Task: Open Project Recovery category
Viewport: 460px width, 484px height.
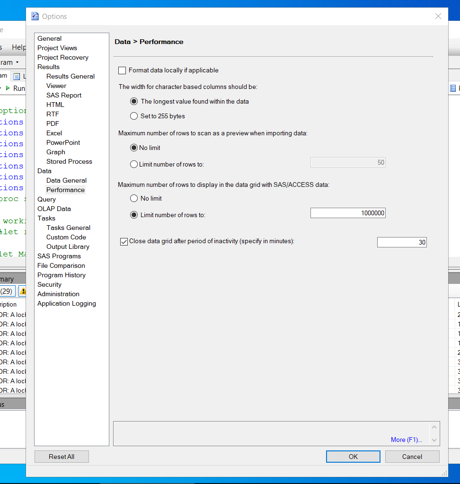Action: (62, 57)
